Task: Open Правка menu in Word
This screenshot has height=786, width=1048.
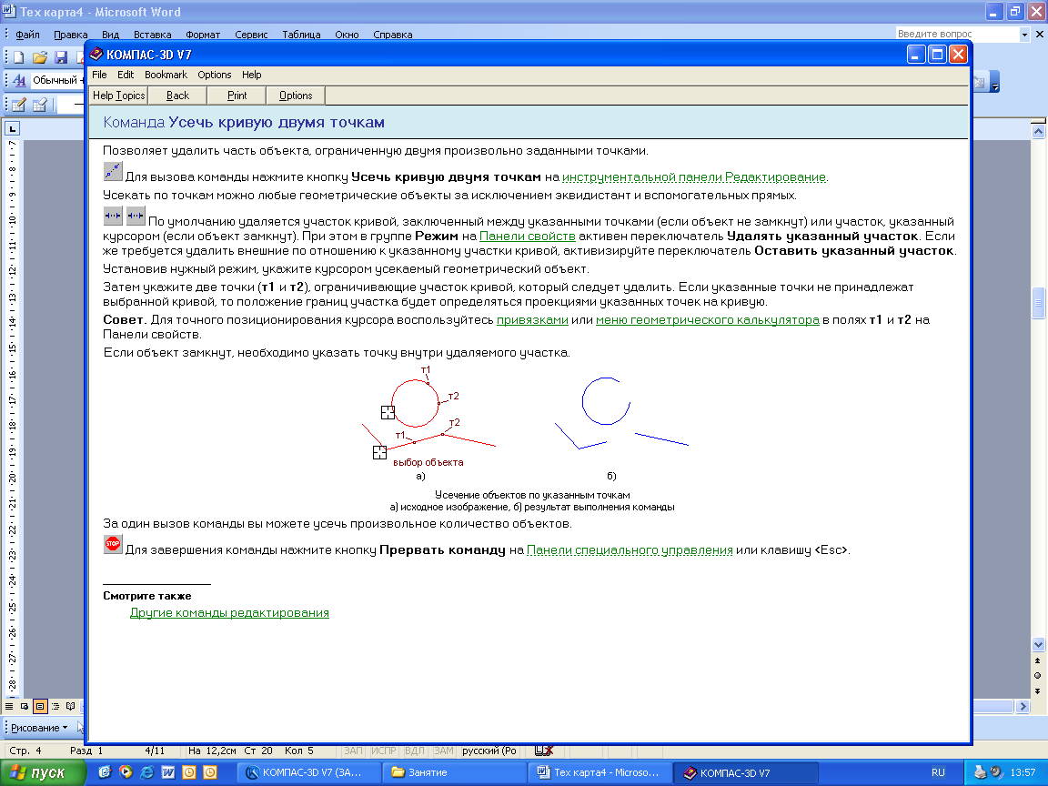Action: tap(71, 35)
